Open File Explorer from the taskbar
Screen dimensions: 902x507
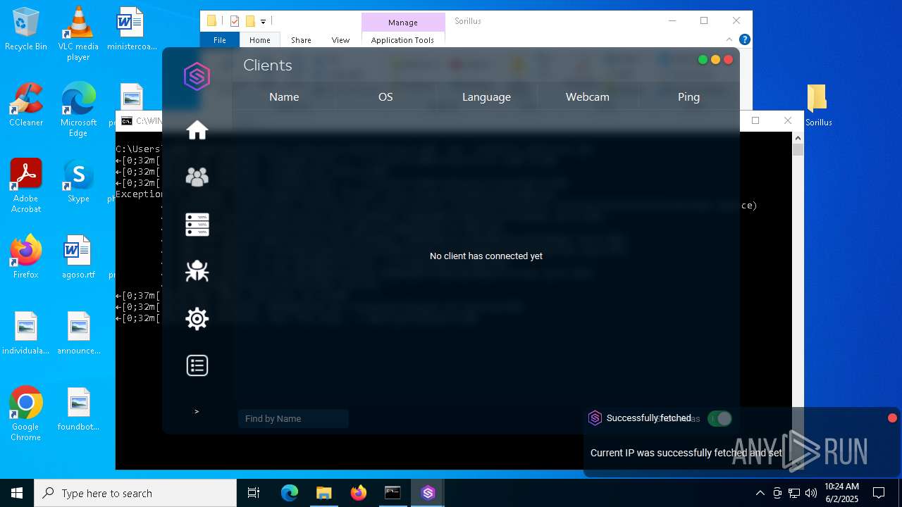(x=323, y=493)
